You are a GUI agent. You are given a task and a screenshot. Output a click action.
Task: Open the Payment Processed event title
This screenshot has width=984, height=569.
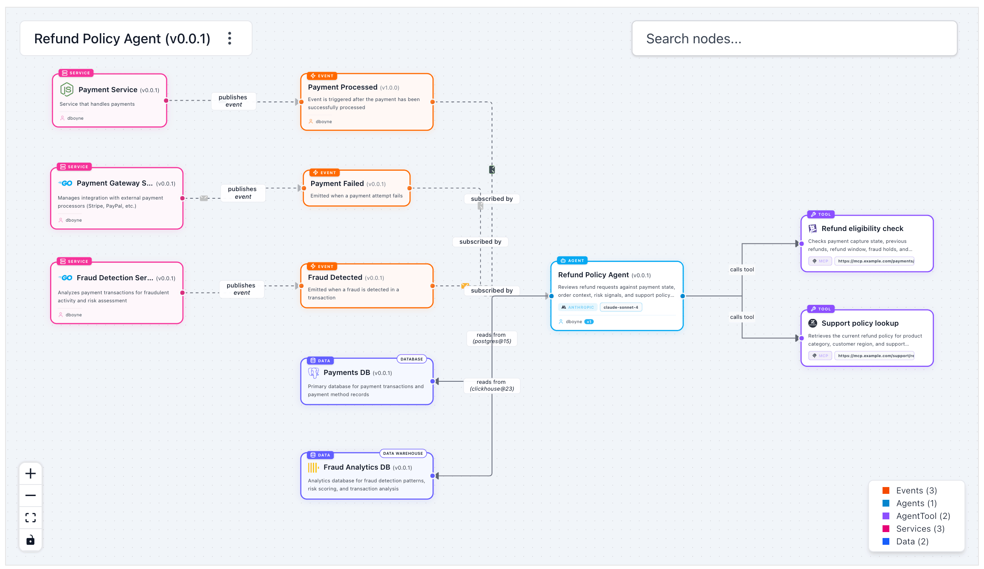click(343, 87)
